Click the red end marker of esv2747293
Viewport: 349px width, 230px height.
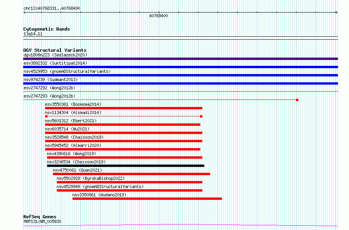297,100
